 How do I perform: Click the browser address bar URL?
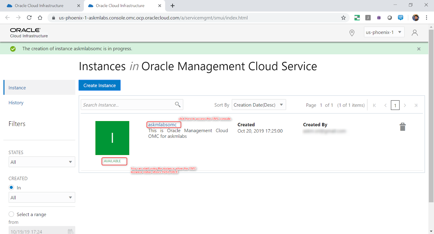pos(153,18)
